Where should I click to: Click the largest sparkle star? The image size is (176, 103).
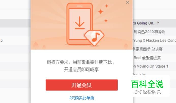tap(101, 11)
